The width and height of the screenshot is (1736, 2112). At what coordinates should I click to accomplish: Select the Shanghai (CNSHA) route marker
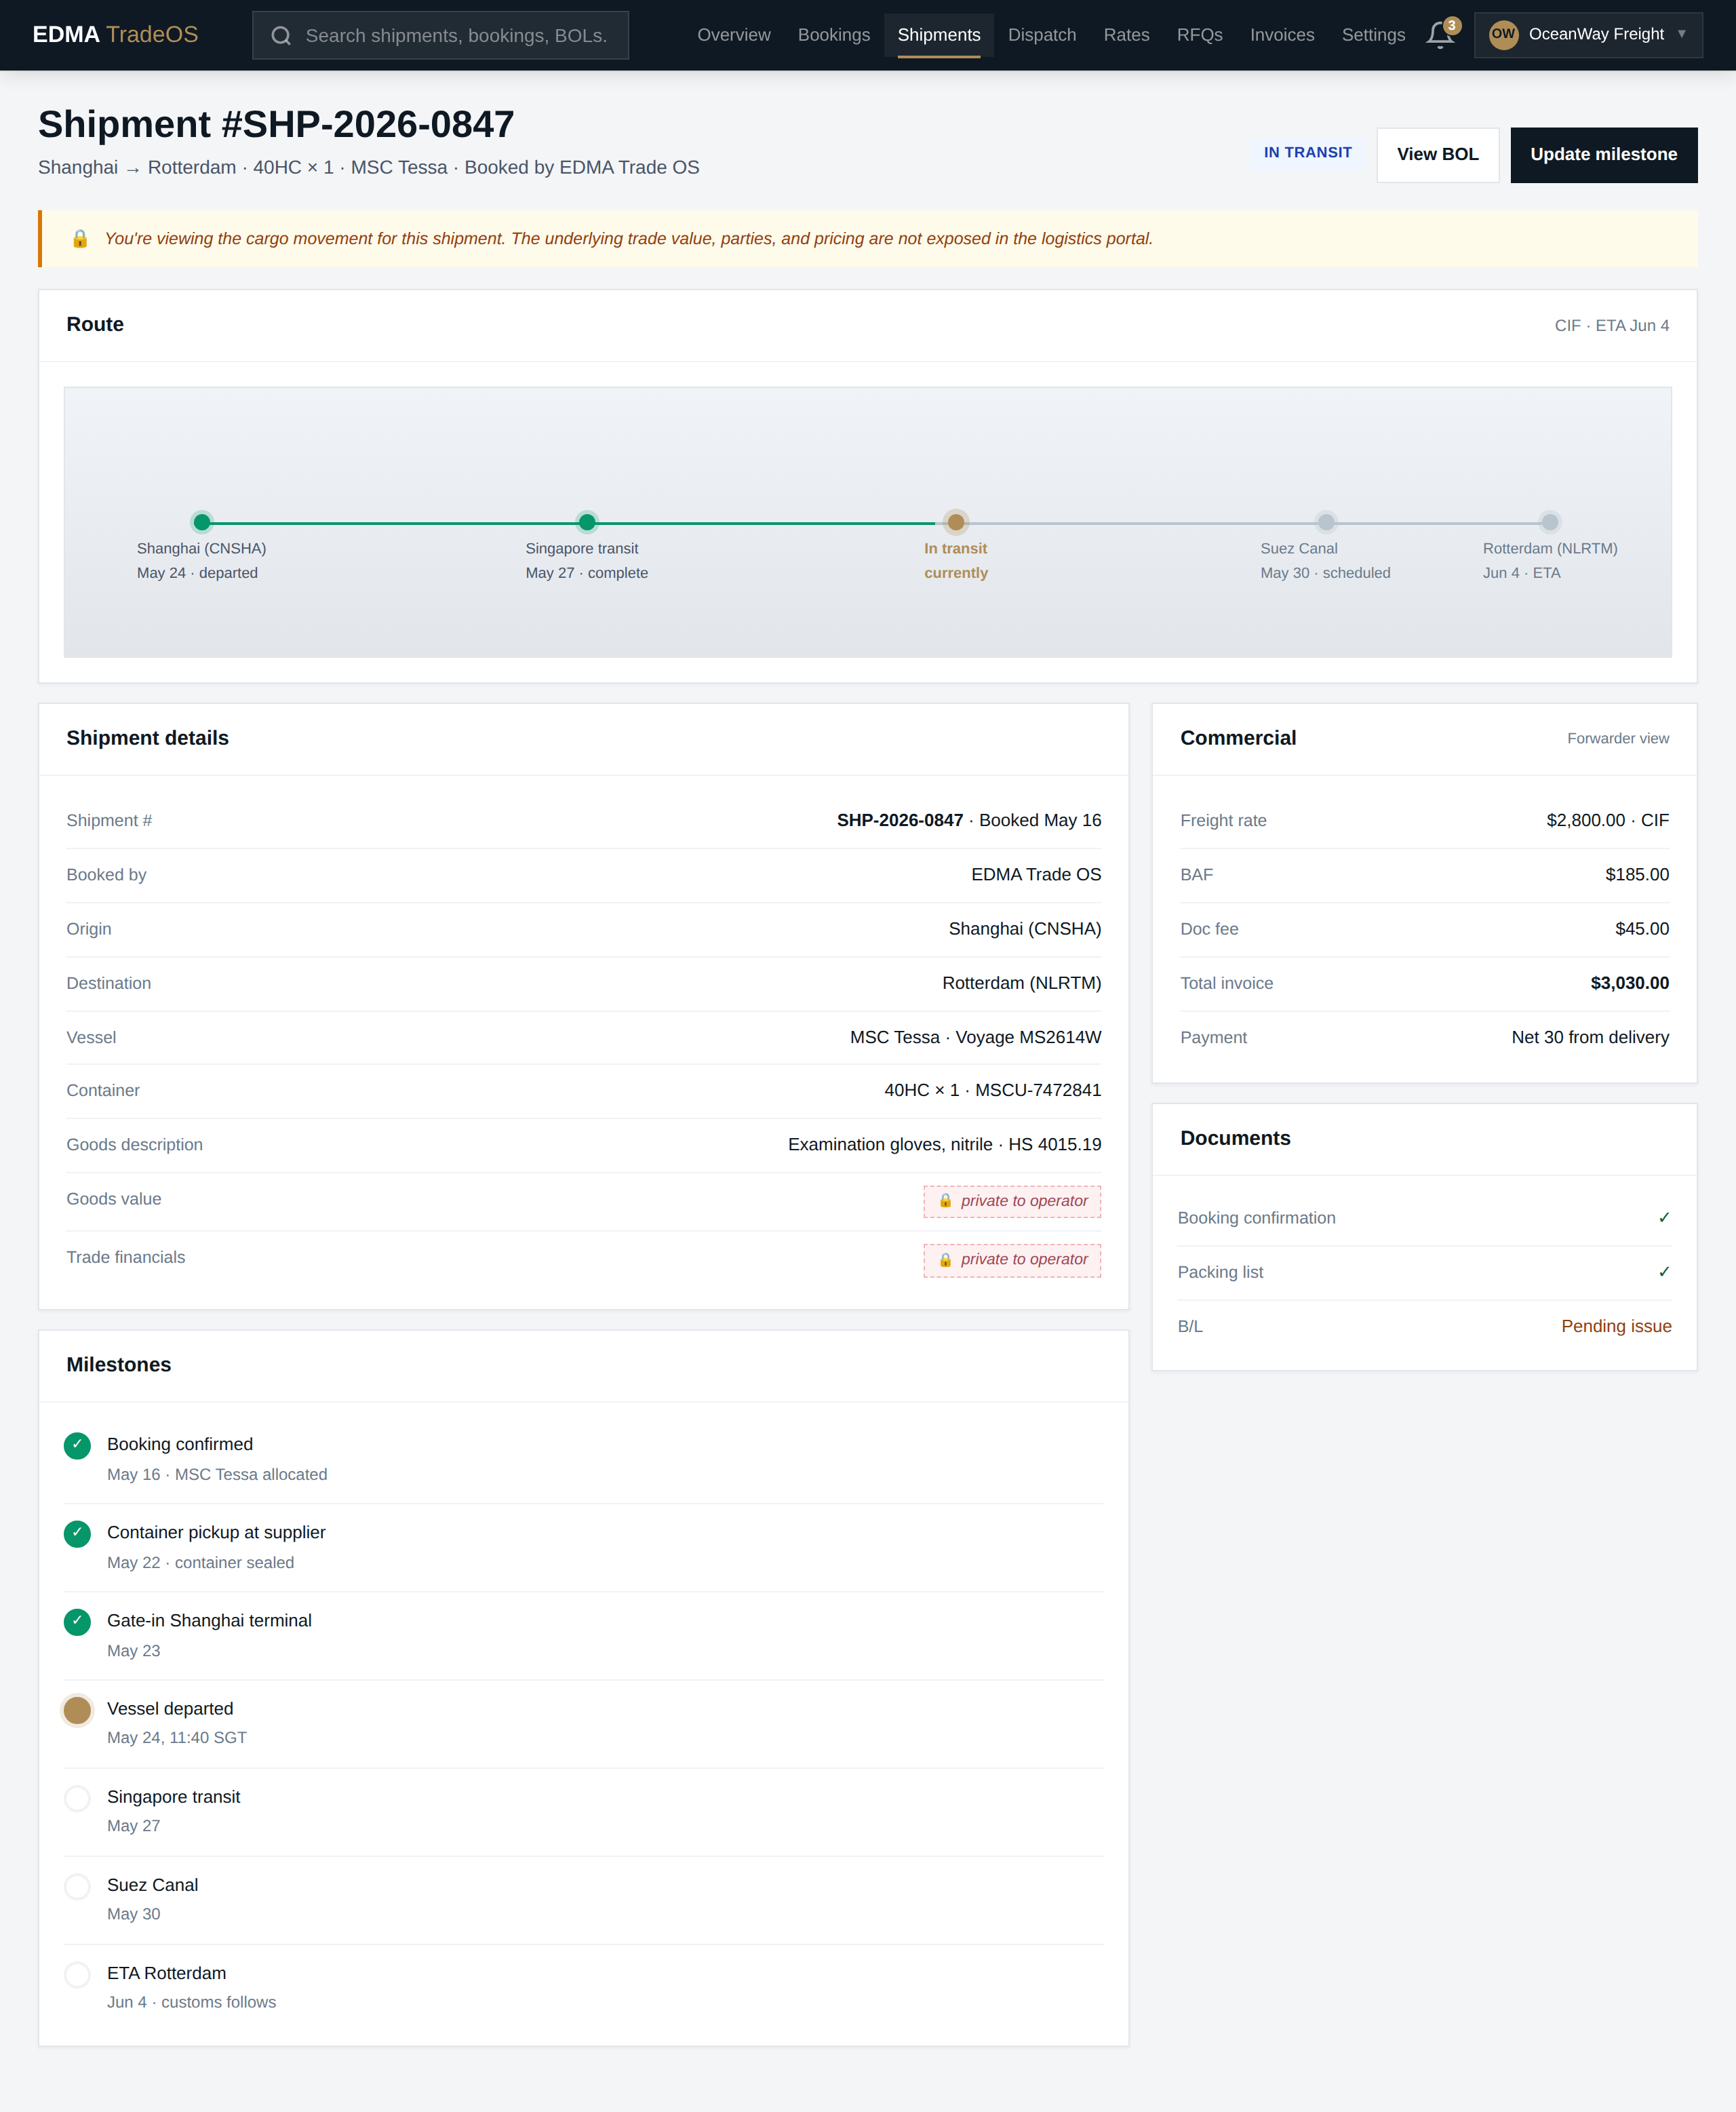coord(202,522)
